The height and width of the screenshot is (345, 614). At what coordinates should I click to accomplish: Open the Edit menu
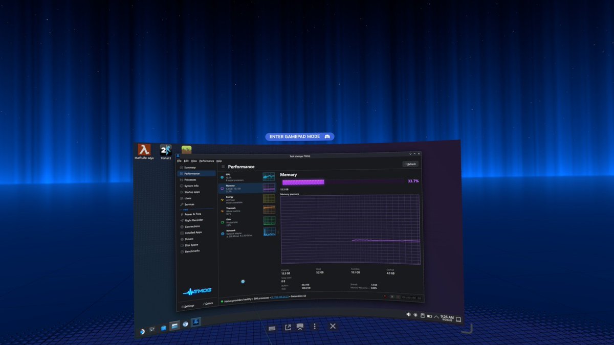pyautogui.click(x=186, y=161)
